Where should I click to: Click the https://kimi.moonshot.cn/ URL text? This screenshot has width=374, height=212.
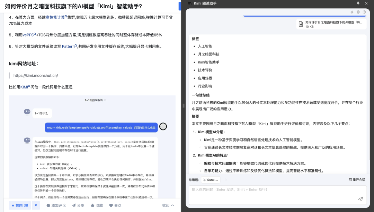tap(36, 76)
